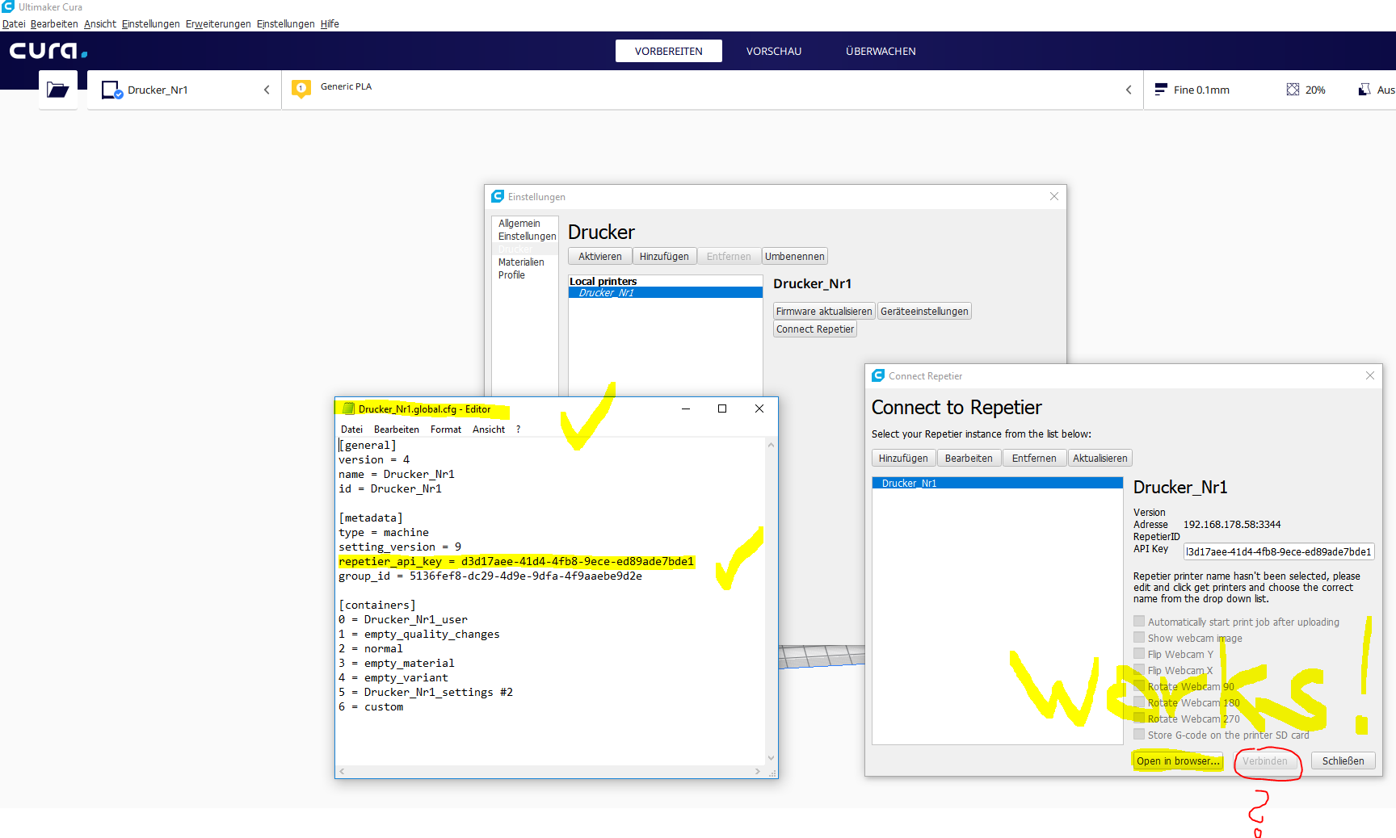Minimize the Drucker_Nr1.global.cfg editor window
The width and height of the screenshot is (1396, 838).
[686, 409]
